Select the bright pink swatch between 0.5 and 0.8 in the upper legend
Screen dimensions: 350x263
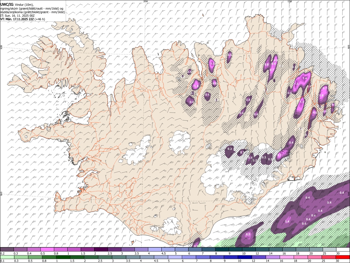(x=47, y=250)
